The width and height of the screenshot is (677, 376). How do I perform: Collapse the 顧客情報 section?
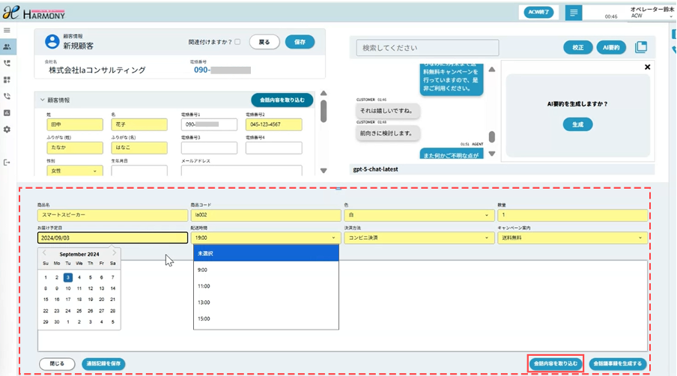pos(42,100)
